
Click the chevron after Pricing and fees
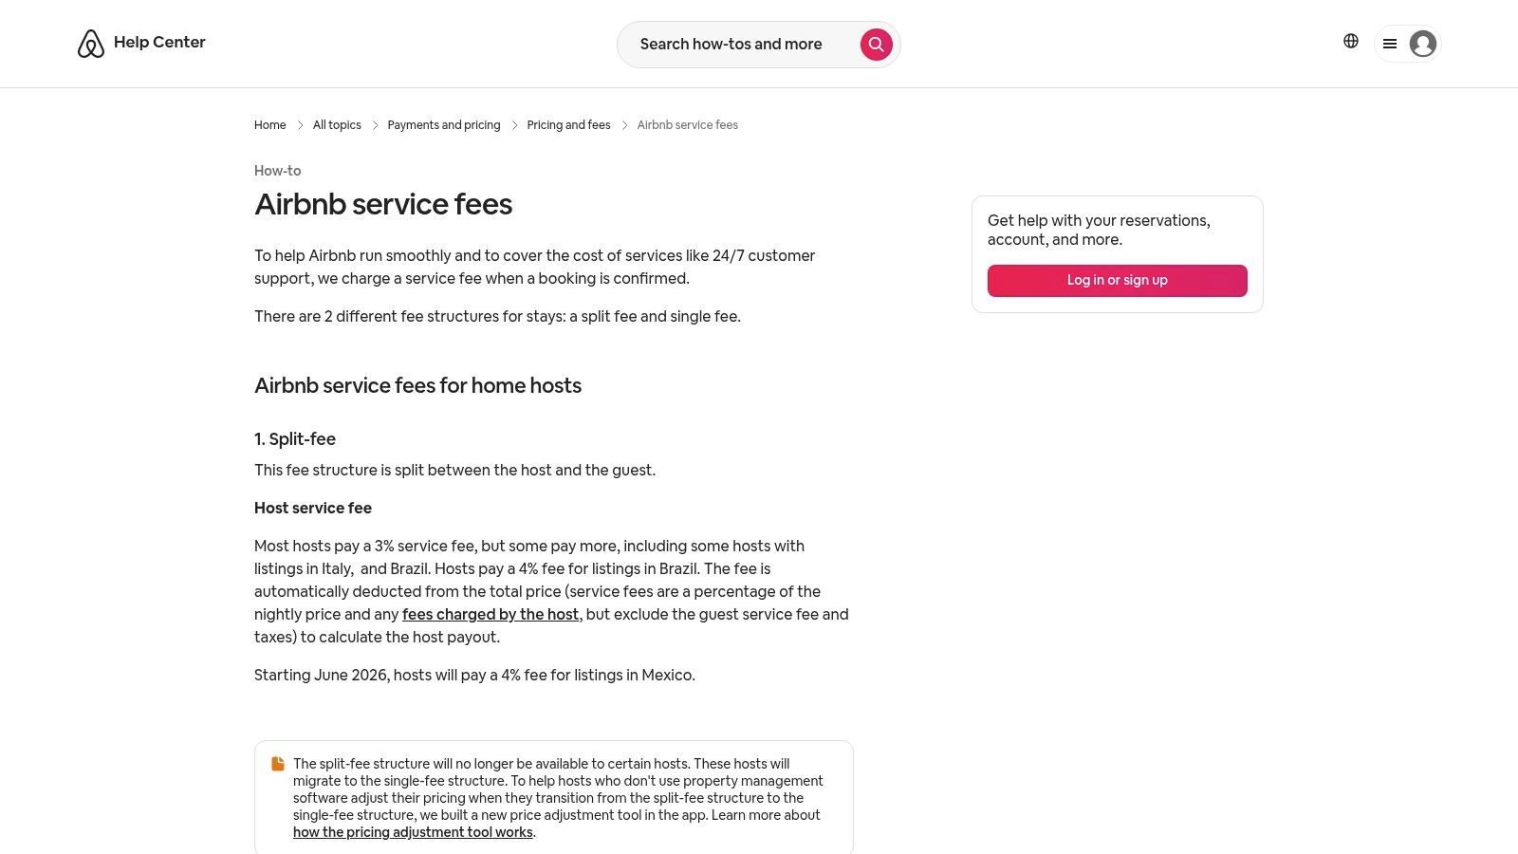pos(625,124)
